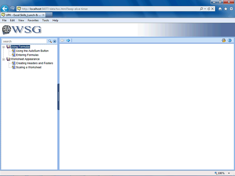Click the URL address bar text
Image resolution: width=235 pixels, height=176 pixels.
[x=55, y=9]
